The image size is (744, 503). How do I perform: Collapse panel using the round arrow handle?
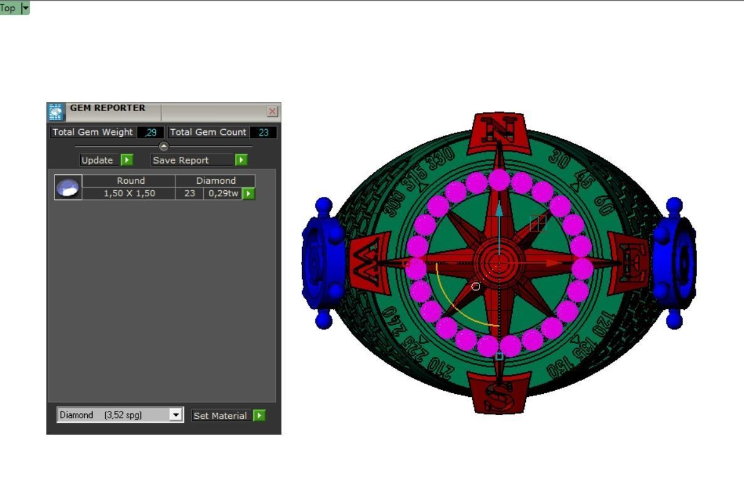click(164, 146)
